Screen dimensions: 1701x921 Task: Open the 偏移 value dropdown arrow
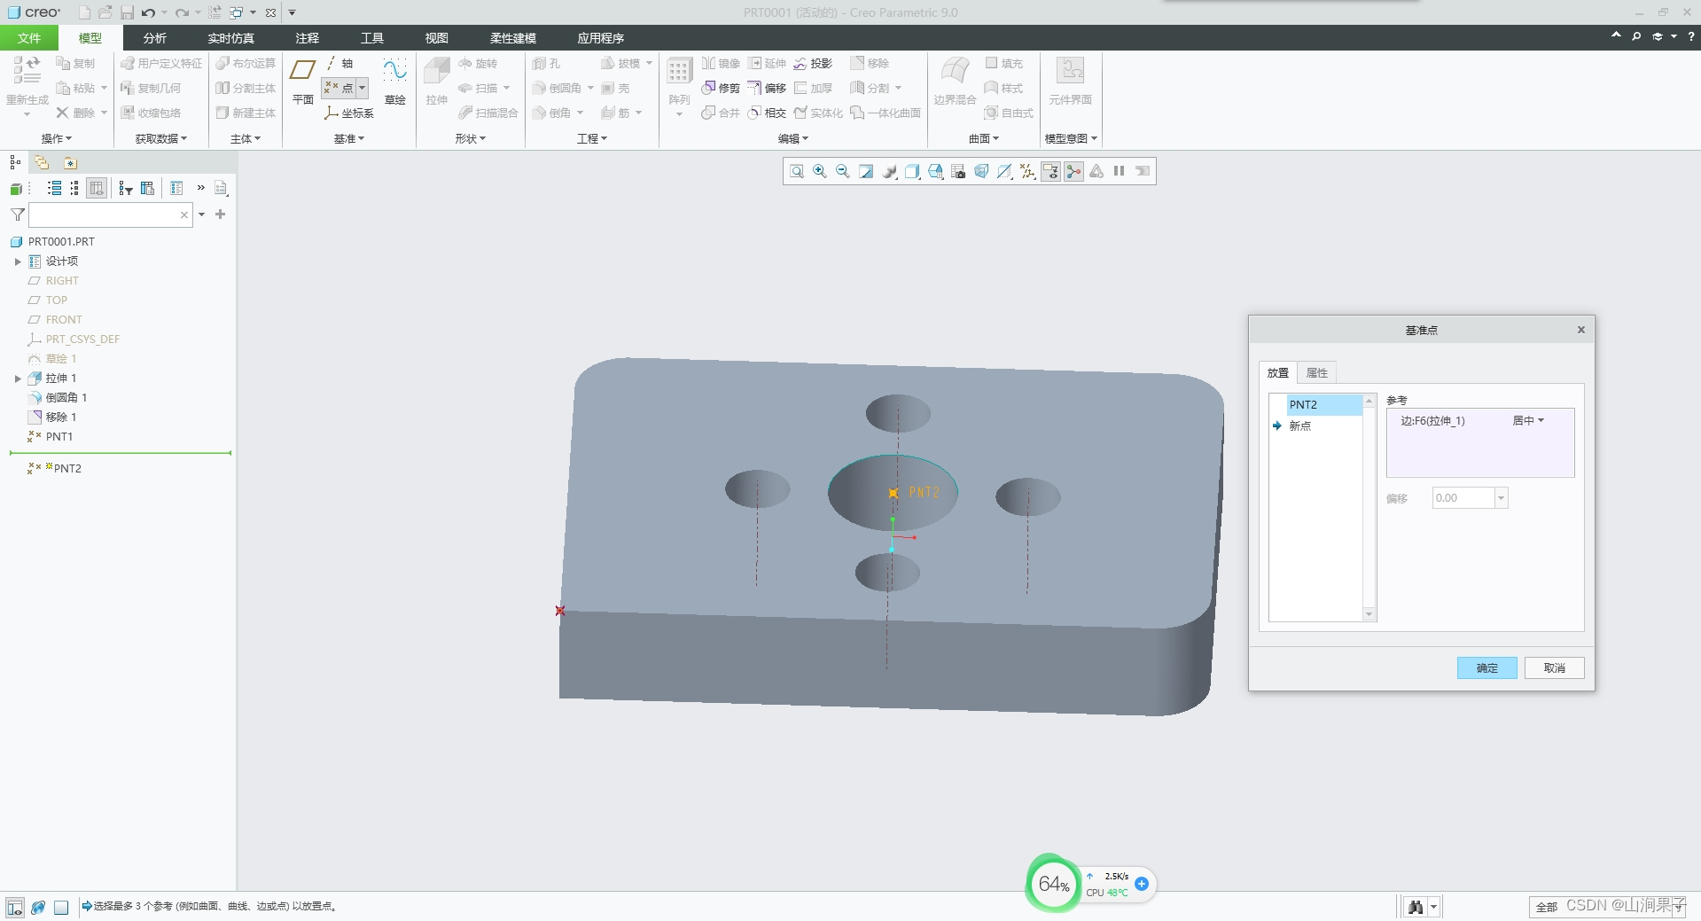(x=1501, y=498)
